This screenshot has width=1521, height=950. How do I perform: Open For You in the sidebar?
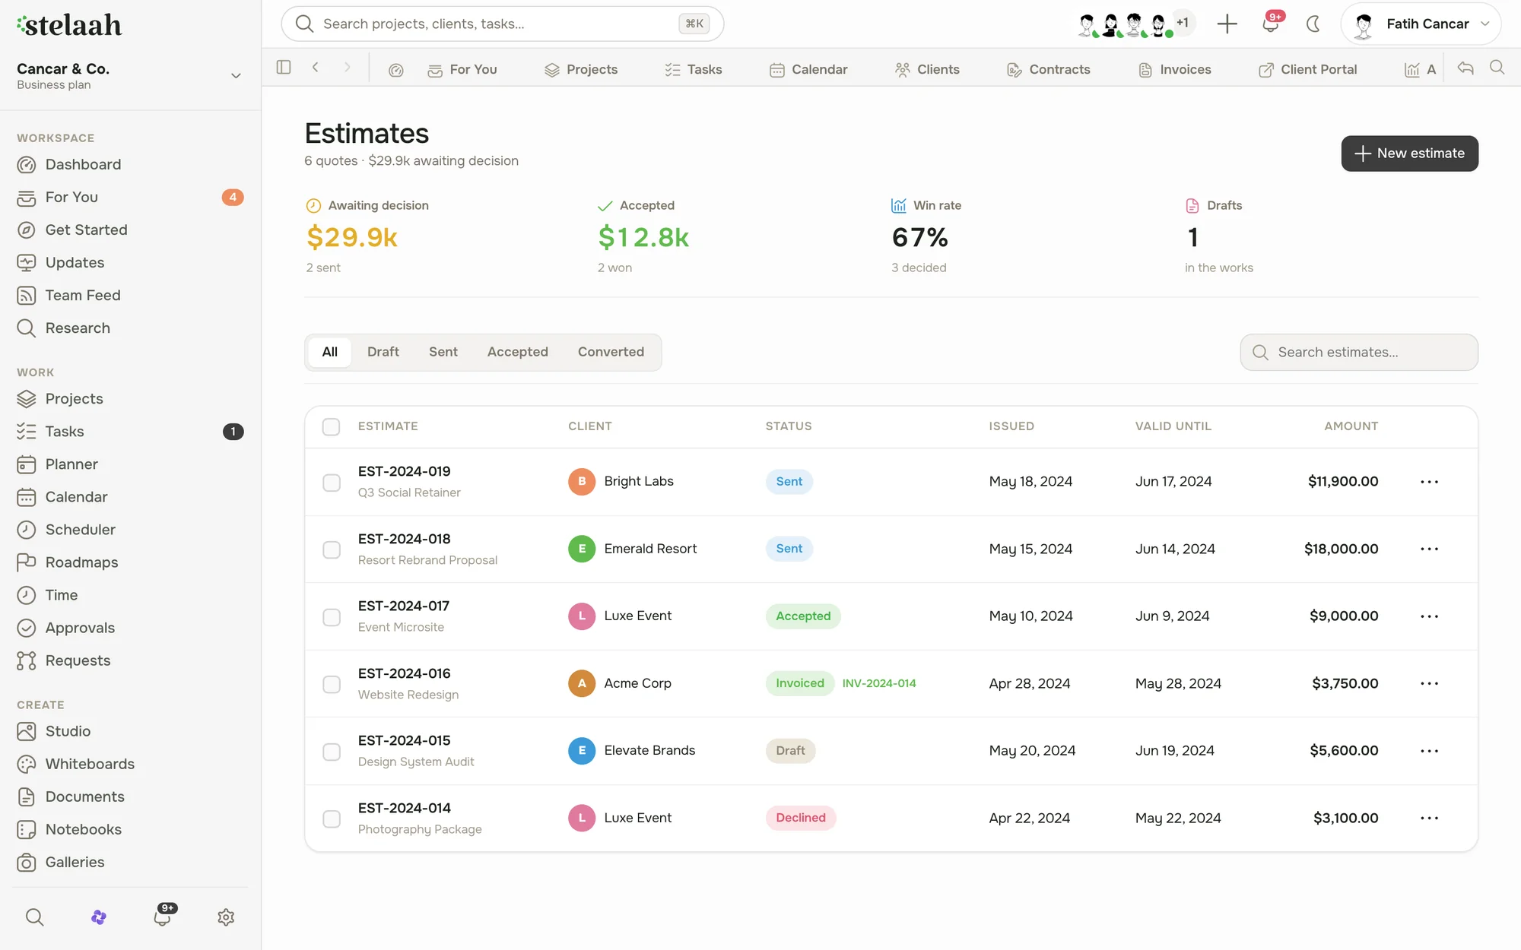130,197
